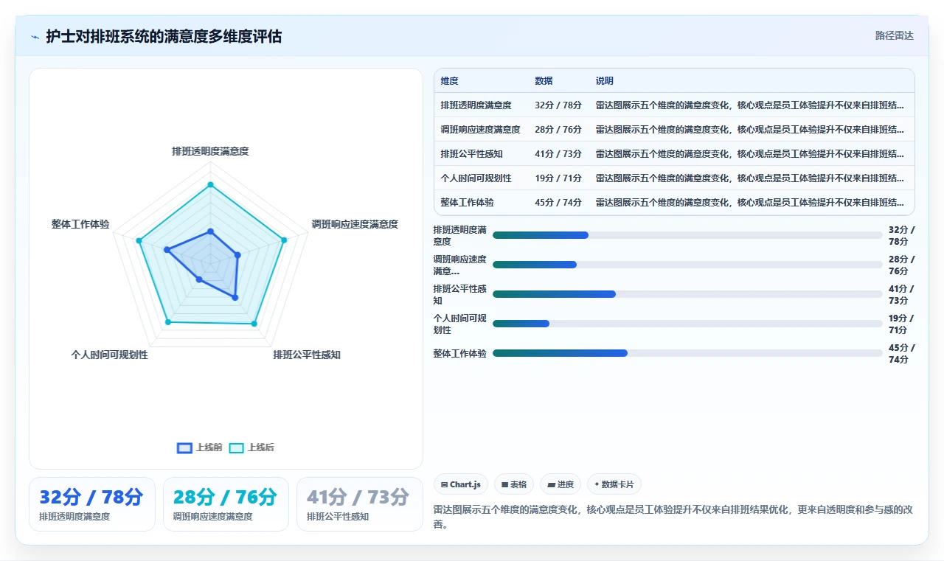Click the 上线后 legend label
This screenshot has height=561, width=944.
coord(261,447)
